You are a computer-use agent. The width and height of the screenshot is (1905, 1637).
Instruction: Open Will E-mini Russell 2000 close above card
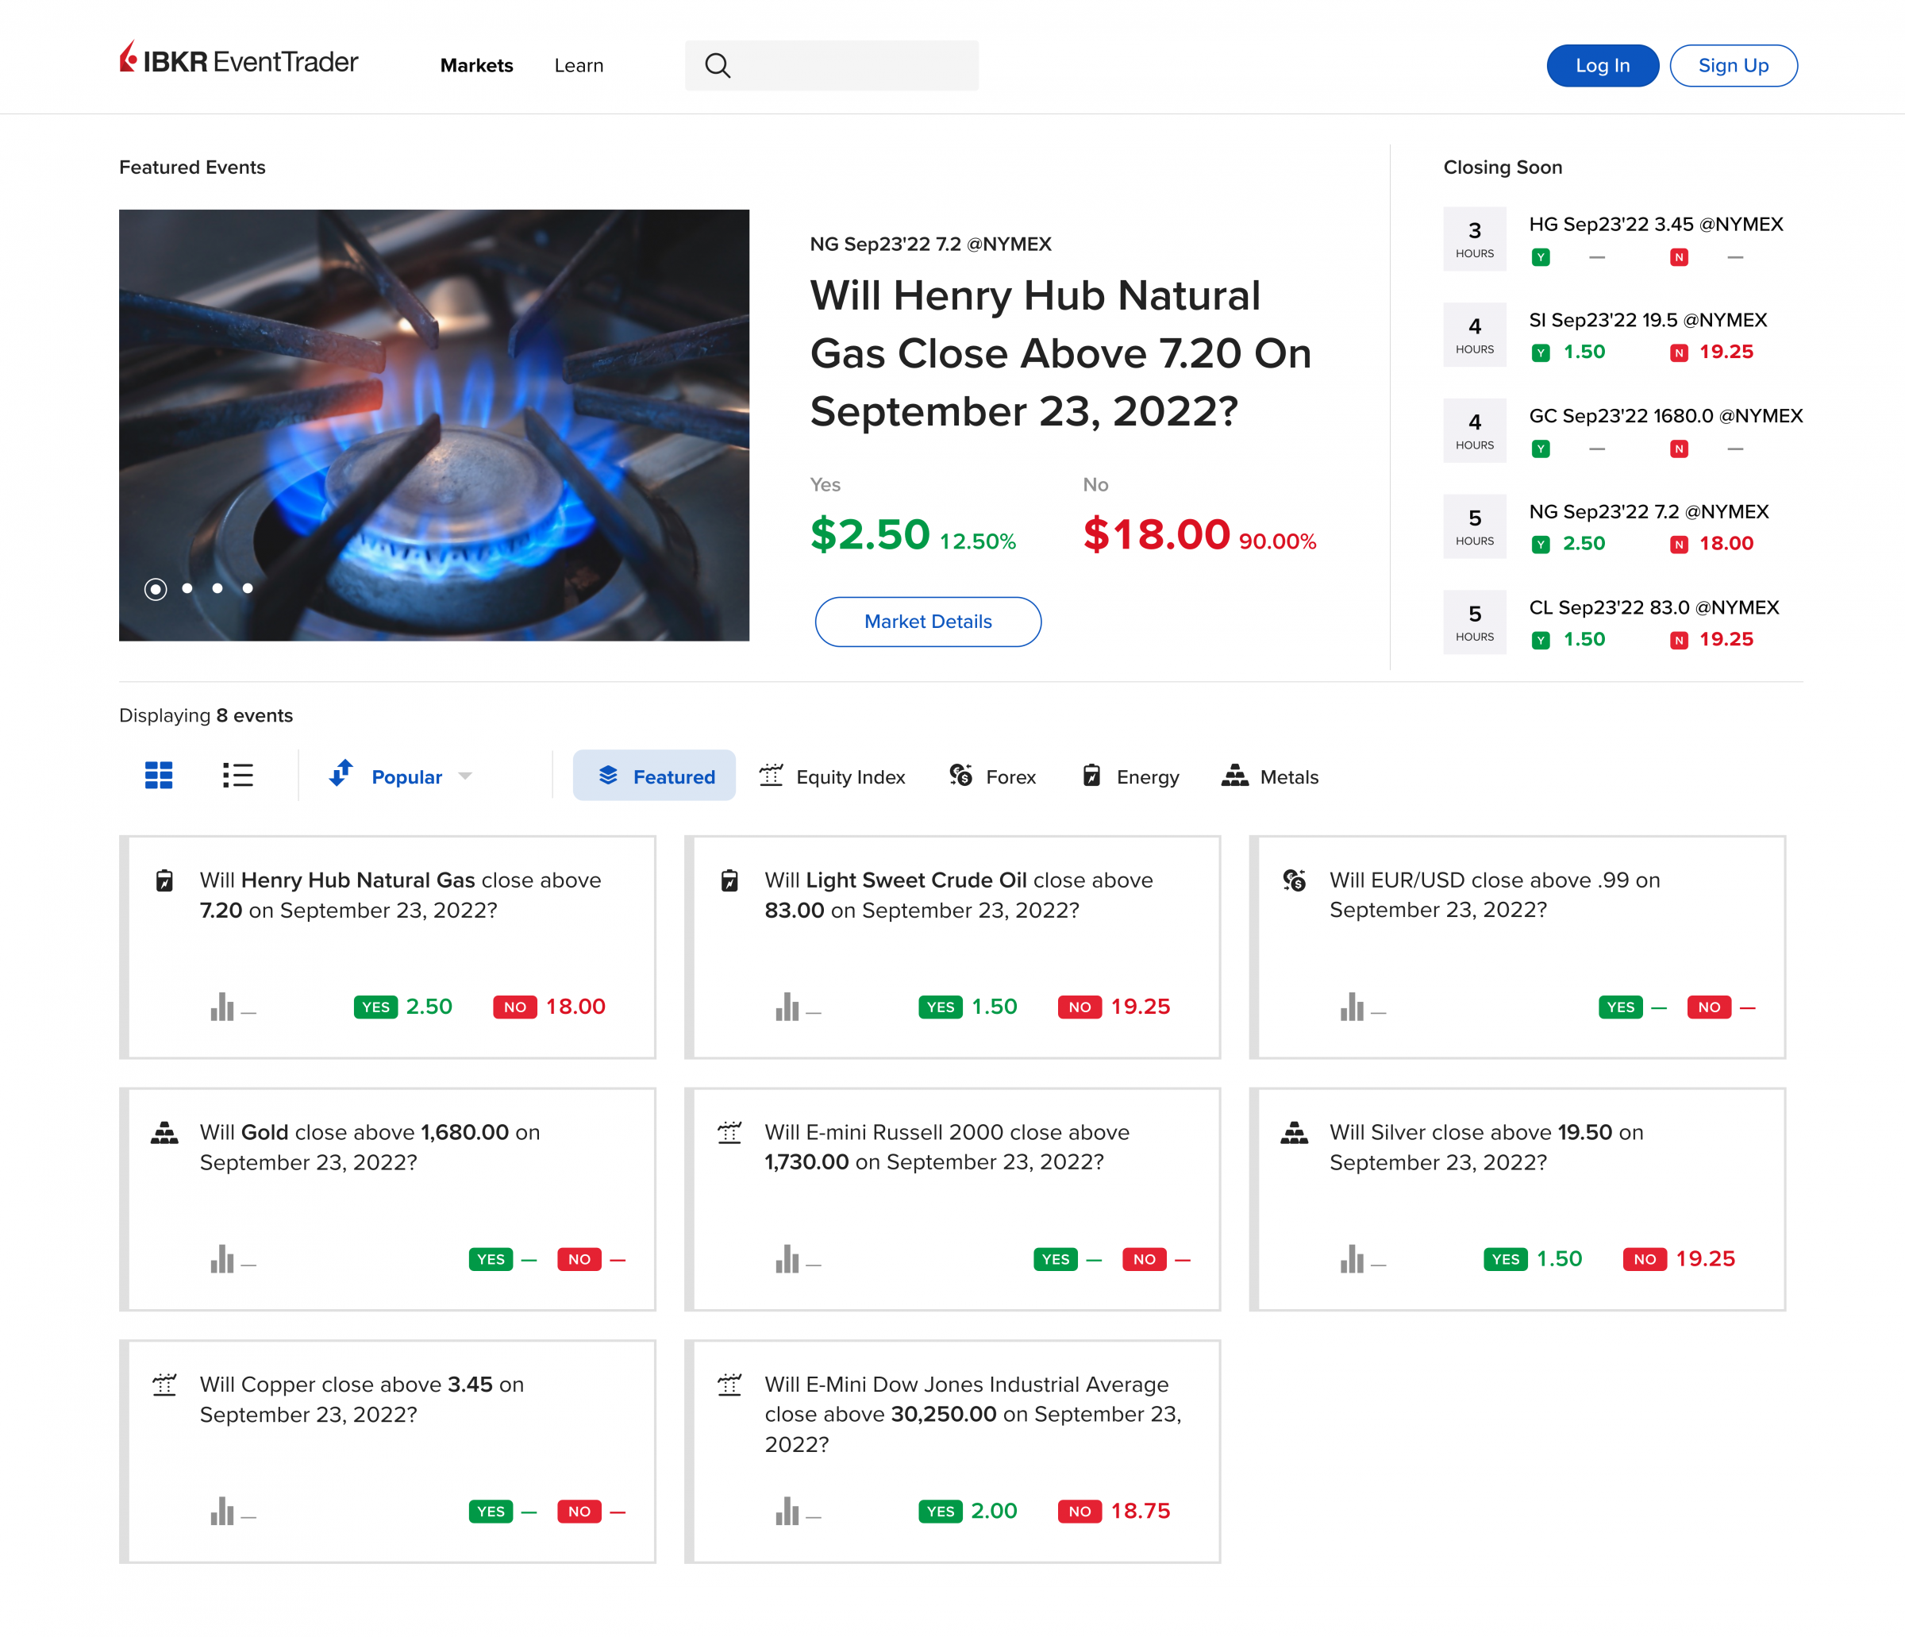pos(952,1200)
